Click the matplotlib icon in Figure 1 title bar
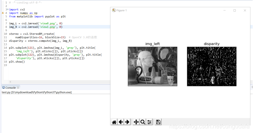Viewport: 253px width, 133px height. pos(114,10)
